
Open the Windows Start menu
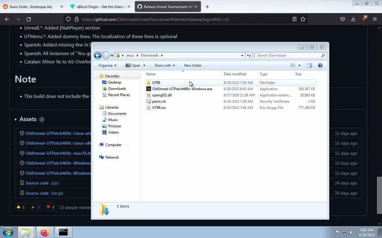8,232
